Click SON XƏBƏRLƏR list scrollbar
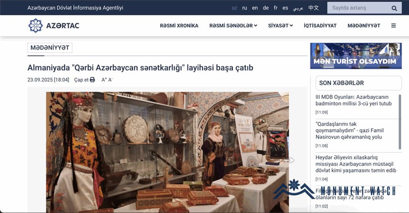 coord(400,122)
